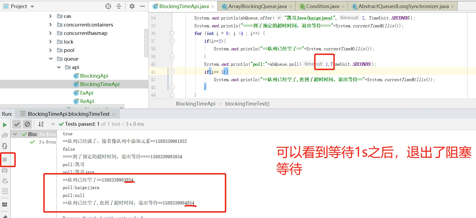The image size is (476, 218).
Task: Click the Project tree vertical scrollbar
Action: tap(146, 41)
